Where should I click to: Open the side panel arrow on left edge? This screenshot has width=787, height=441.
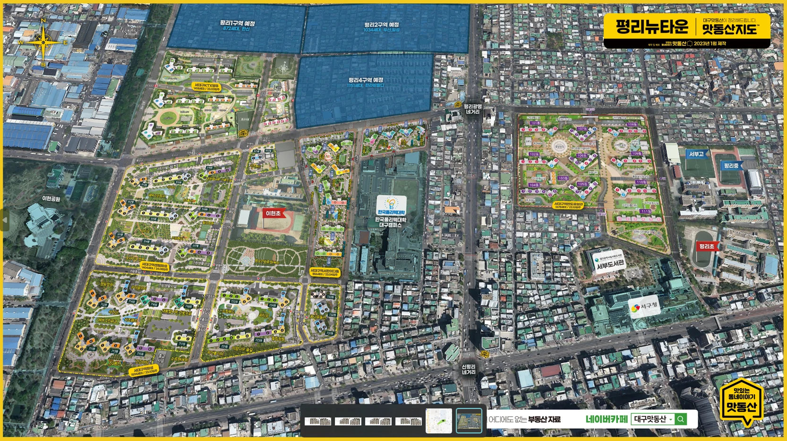click(5, 220)
